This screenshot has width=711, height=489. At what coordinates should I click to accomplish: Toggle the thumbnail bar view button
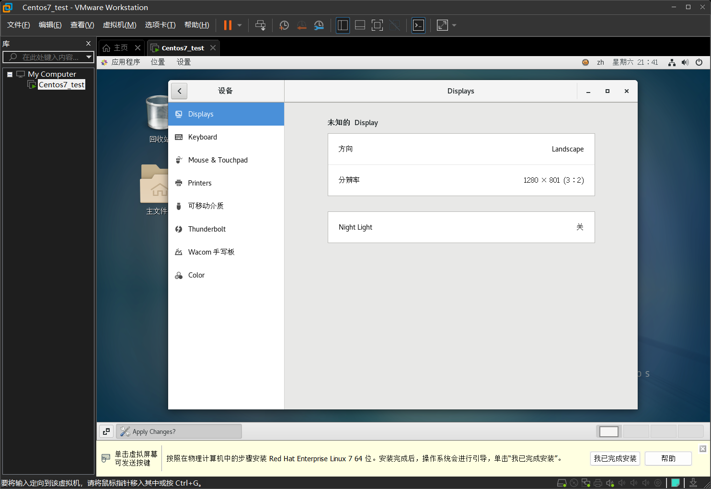click(x=360, y=25)
